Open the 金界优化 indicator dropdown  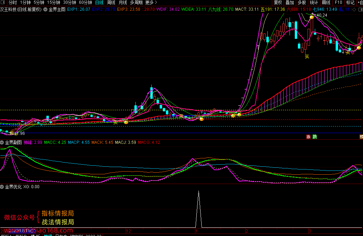pos(2,187)
